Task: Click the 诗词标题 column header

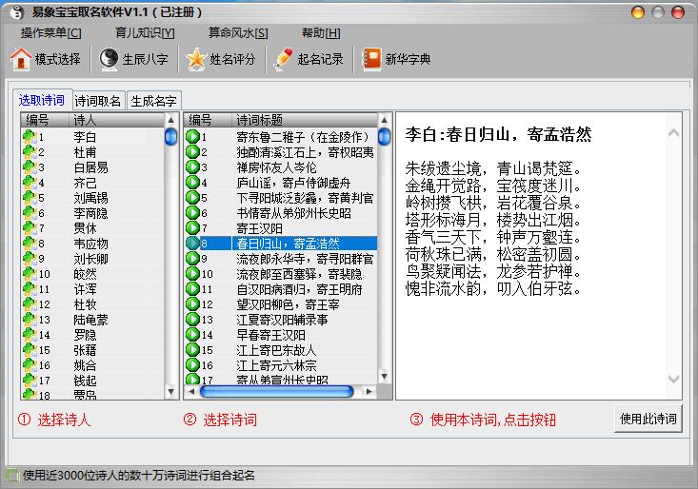Action: tap(305, 120)
